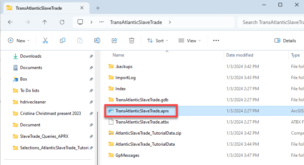Click the Copy icon in toolbar
Screen dimensions: 304x165
pos(63,40)
